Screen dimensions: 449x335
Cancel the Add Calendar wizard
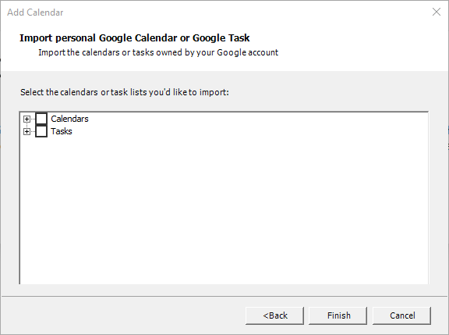click(401, 315)
